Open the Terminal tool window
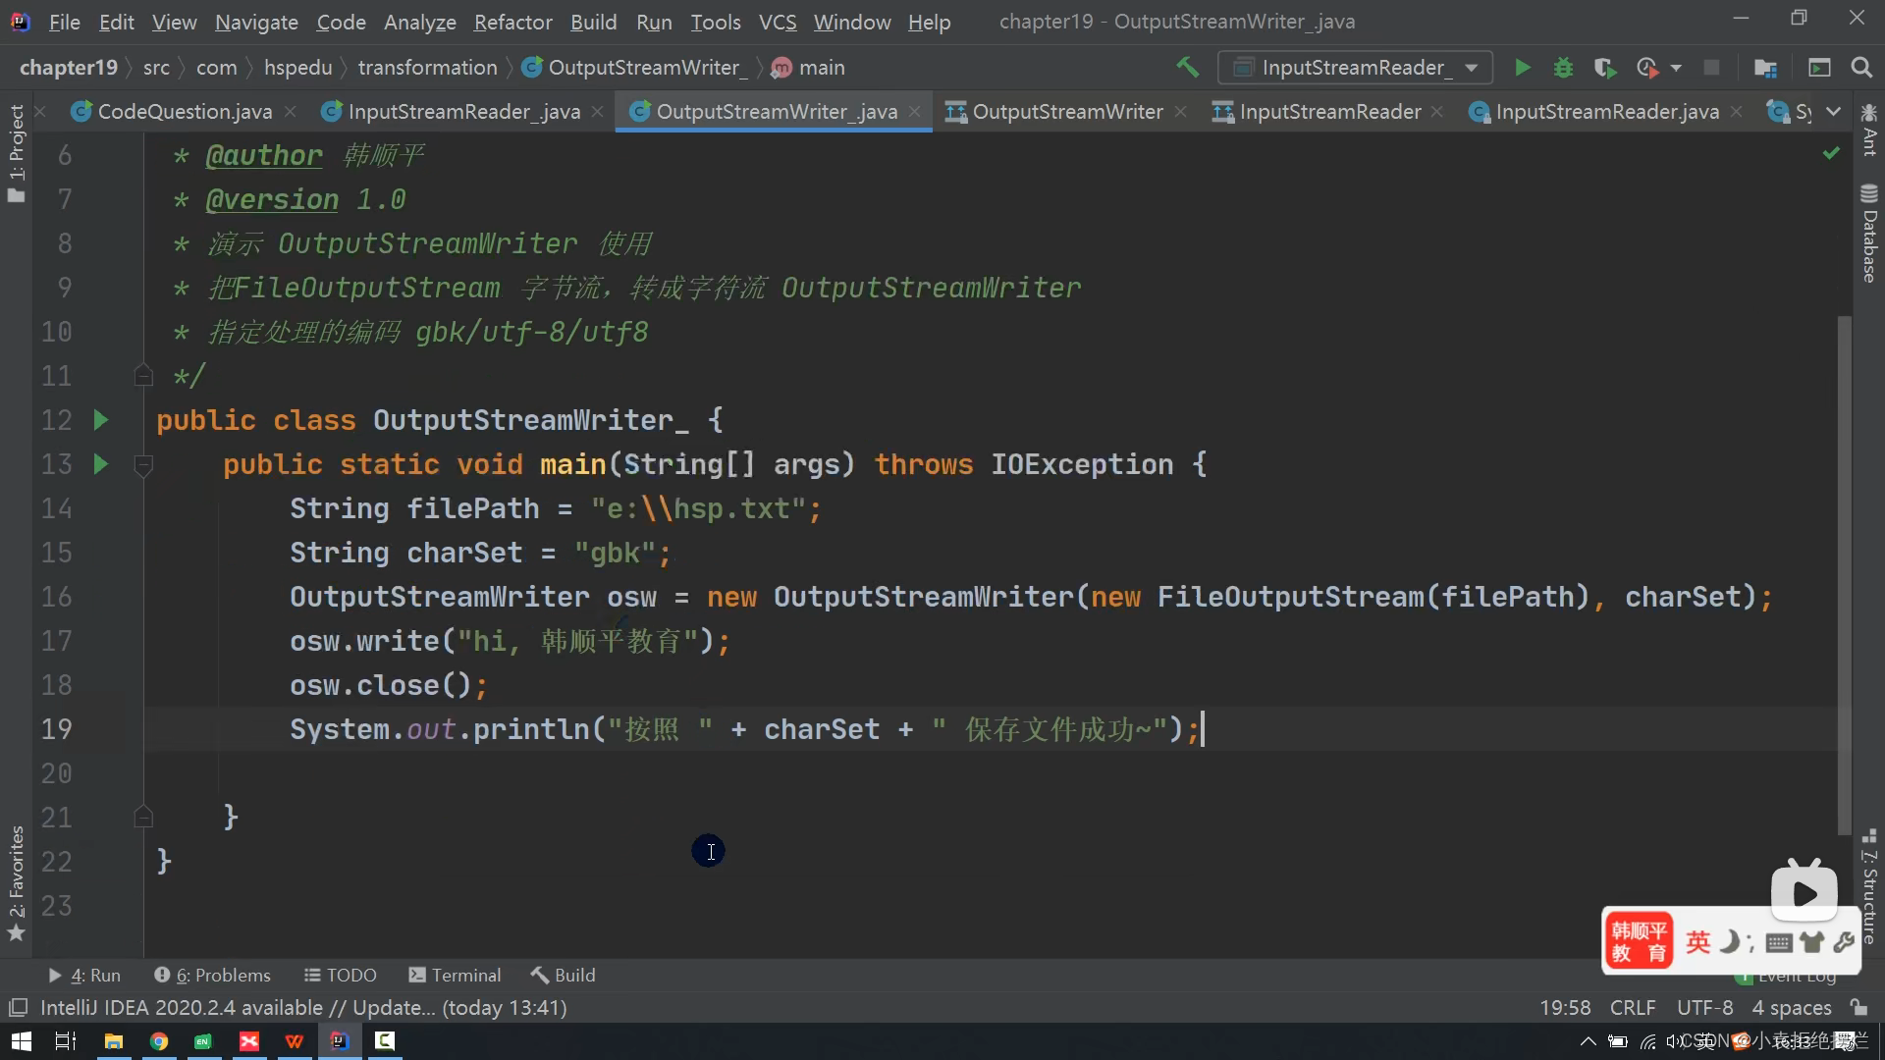The width and height of the screenshot is (1885, 1060). point(455,975)
